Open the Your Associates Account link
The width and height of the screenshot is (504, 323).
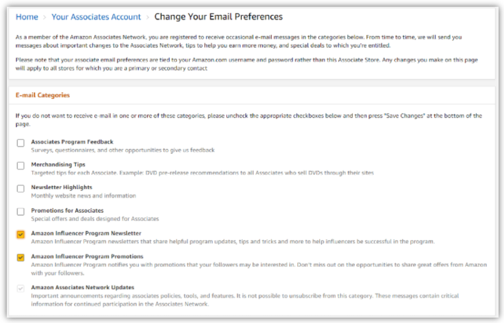tap(96, 17)
